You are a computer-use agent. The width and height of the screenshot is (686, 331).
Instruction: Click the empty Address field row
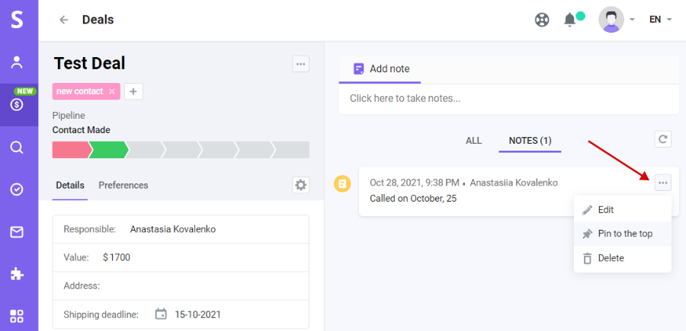pyautogui.click(x=181, y=286)
